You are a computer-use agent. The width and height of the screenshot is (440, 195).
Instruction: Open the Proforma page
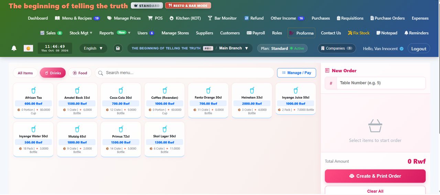[x=301, y=33]
